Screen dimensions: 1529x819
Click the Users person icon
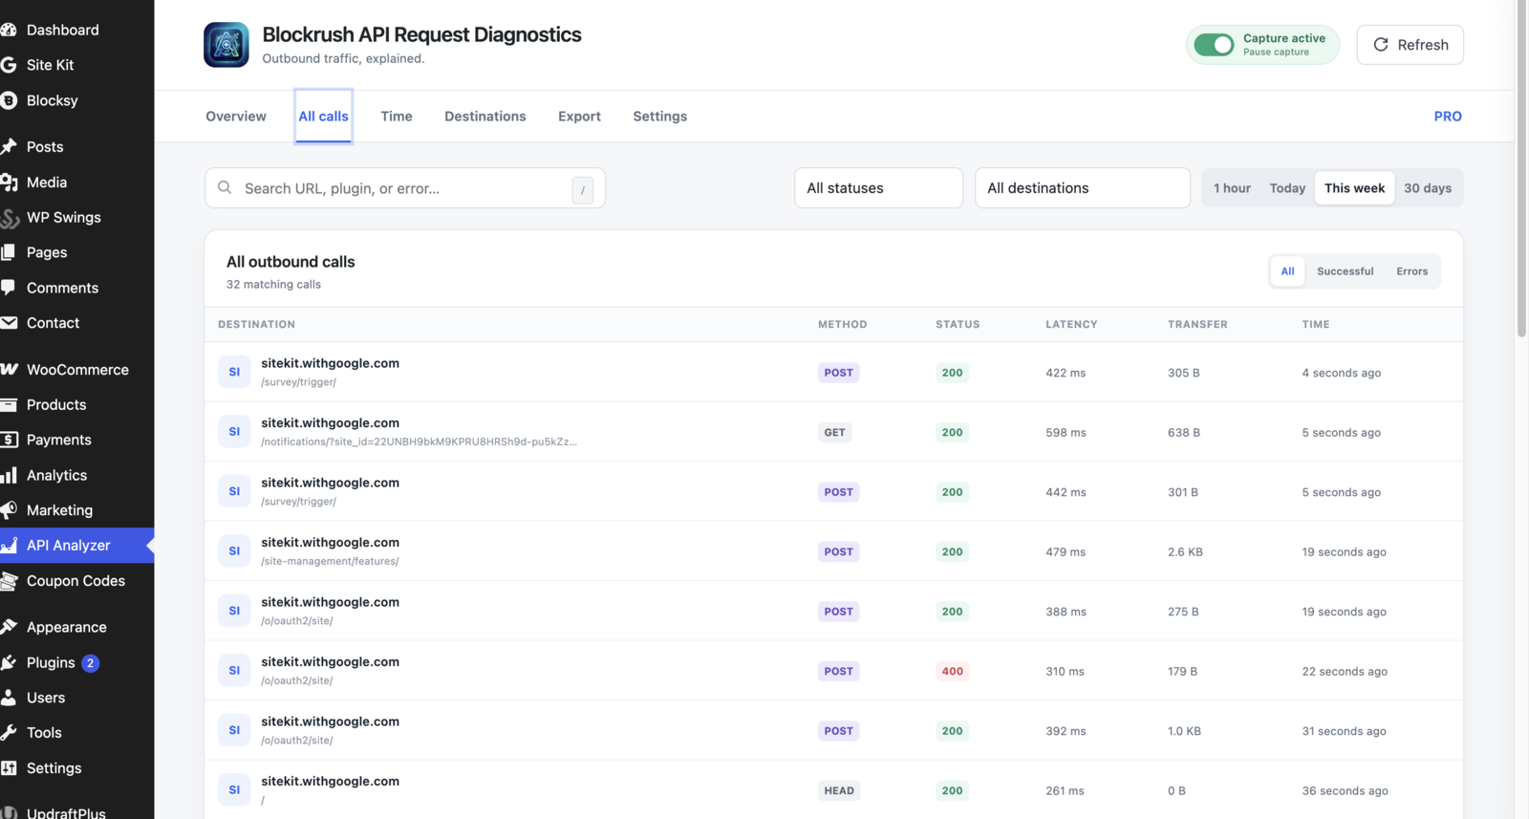tap(9, 698)
